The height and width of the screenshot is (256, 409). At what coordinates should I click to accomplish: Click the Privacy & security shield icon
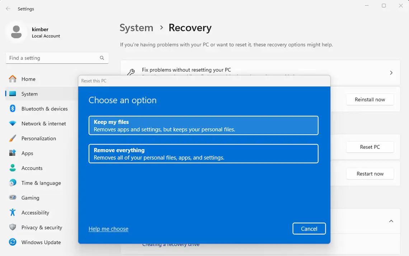click(13, 227)
